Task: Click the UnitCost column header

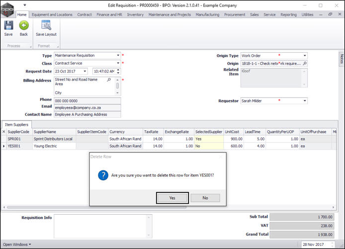Action: pos(234,132)
